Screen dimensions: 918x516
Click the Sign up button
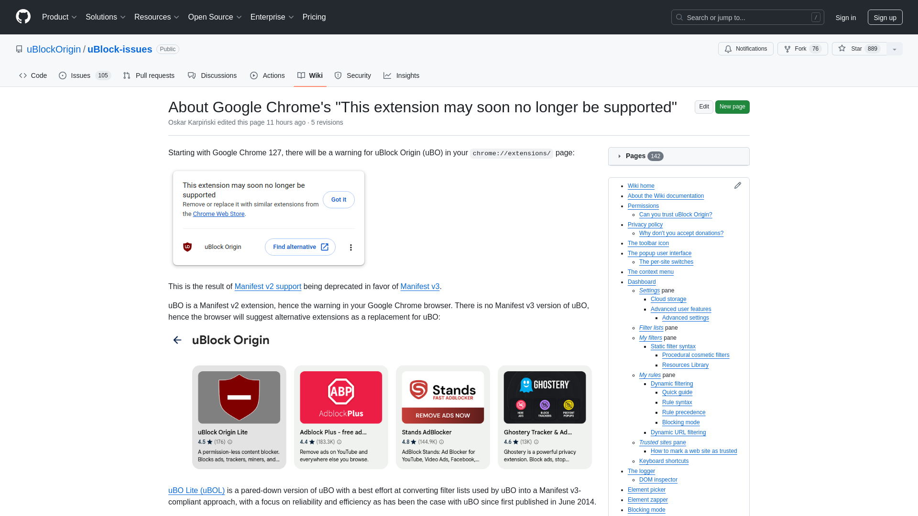(885, 17)
